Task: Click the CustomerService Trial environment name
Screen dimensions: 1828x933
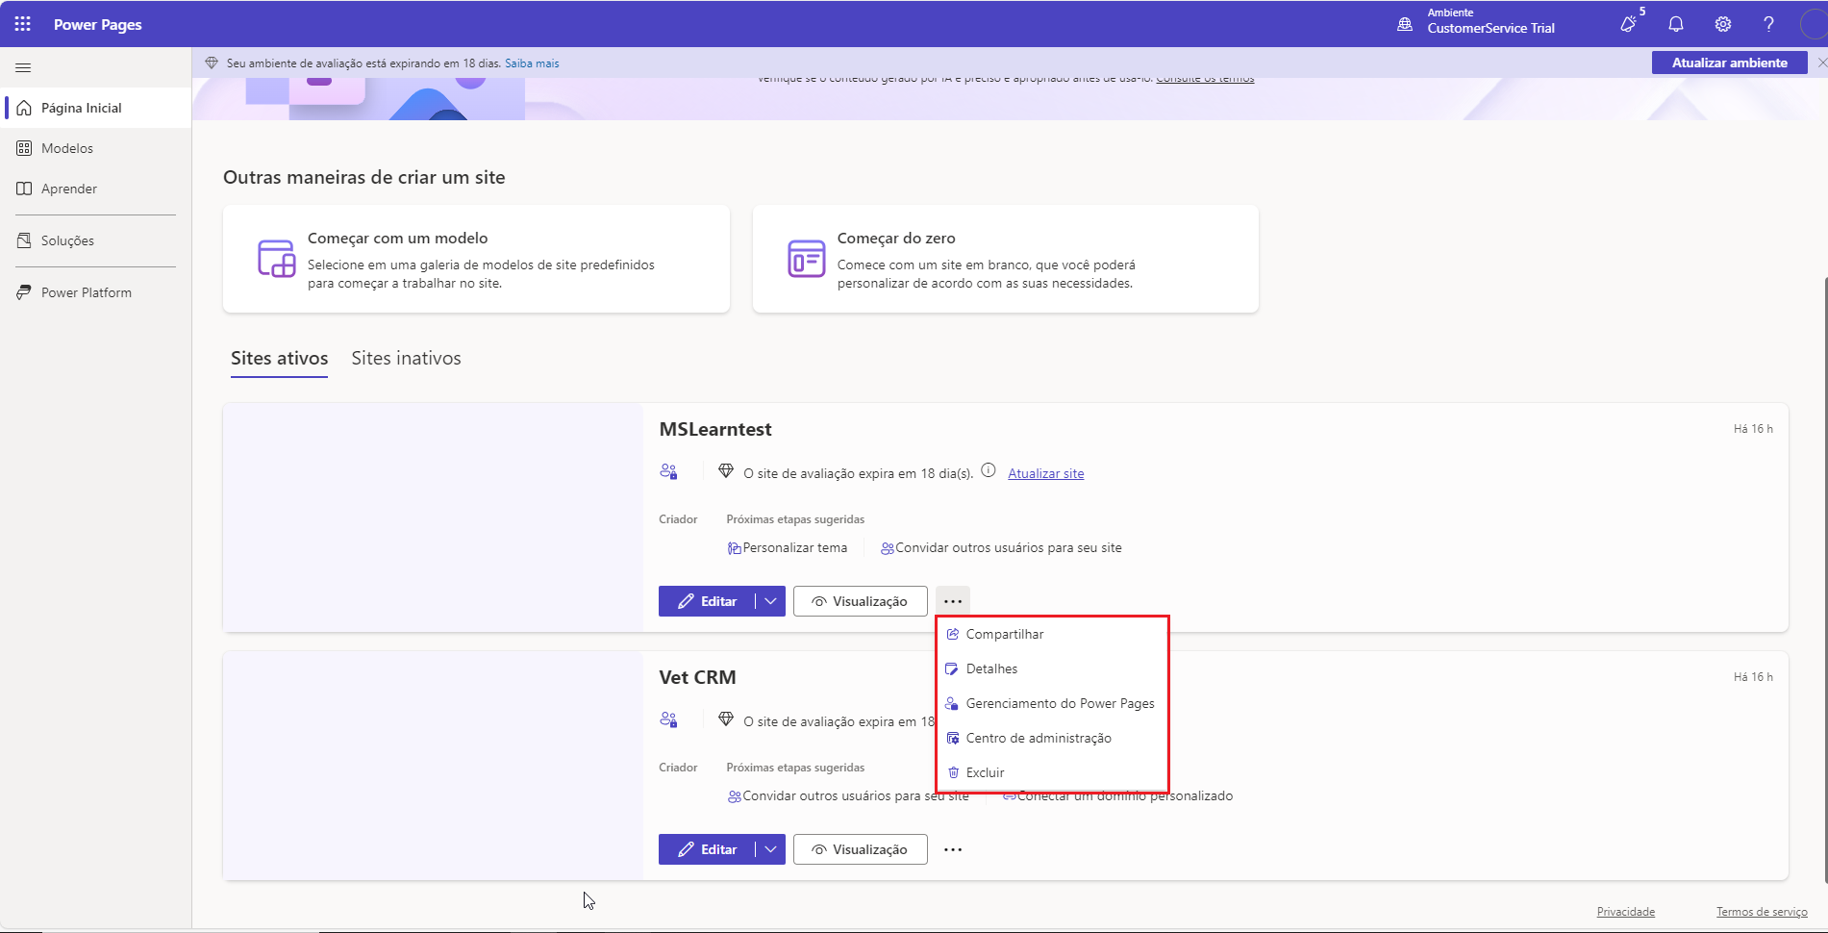Action: click(1490, 29)
